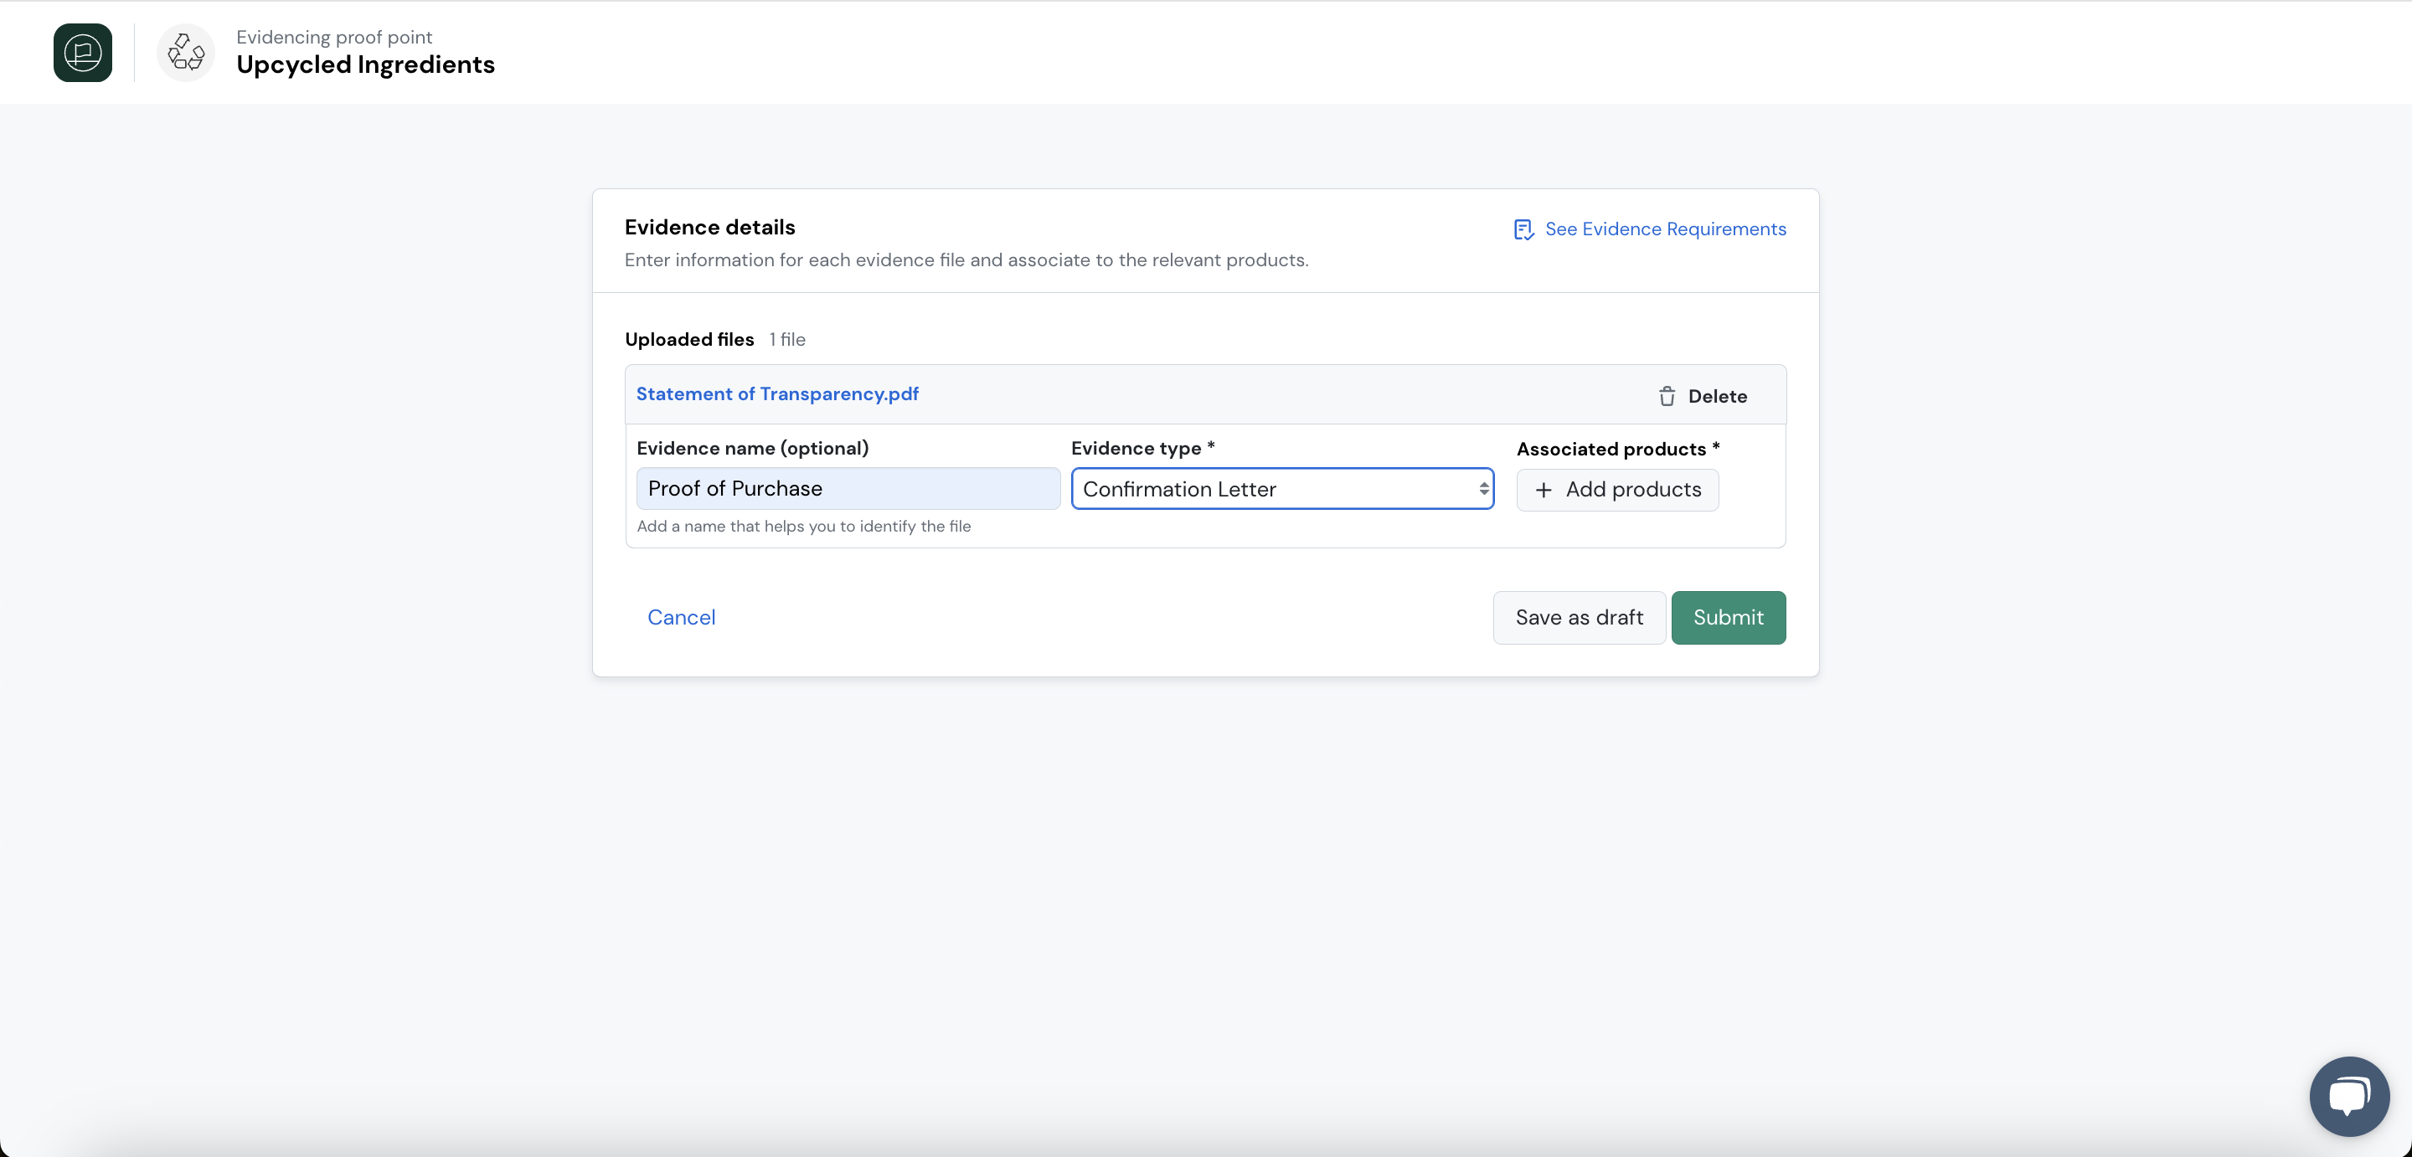The width and height of the screenshot is (2412, 1157).
Task: Click 'Add a name that helps you' hint
Action: coord(803,527)
